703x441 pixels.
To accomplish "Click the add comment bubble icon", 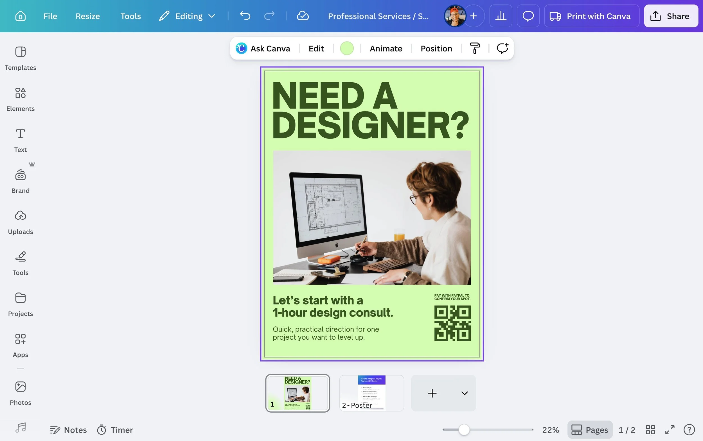I will 503,48.
